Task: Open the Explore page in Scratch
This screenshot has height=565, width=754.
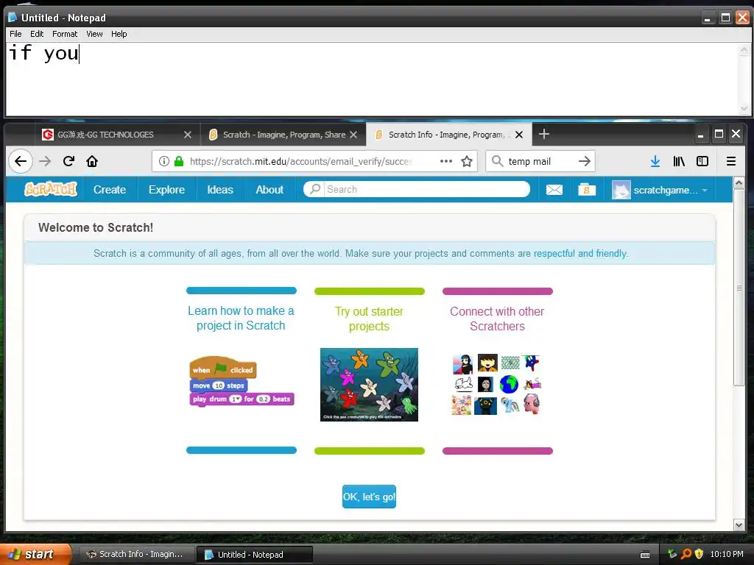Action: 166,190
